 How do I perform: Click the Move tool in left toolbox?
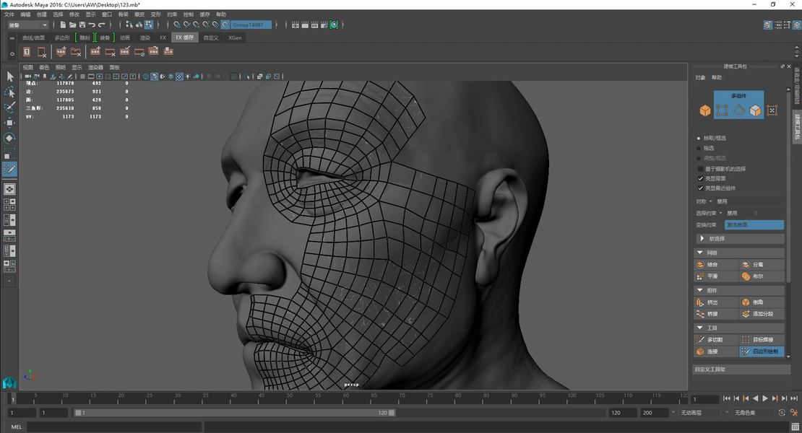pyautogui.click(x=9, y=123)
